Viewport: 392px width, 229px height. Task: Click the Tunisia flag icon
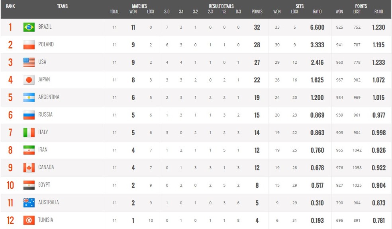[x=29, y=220]
